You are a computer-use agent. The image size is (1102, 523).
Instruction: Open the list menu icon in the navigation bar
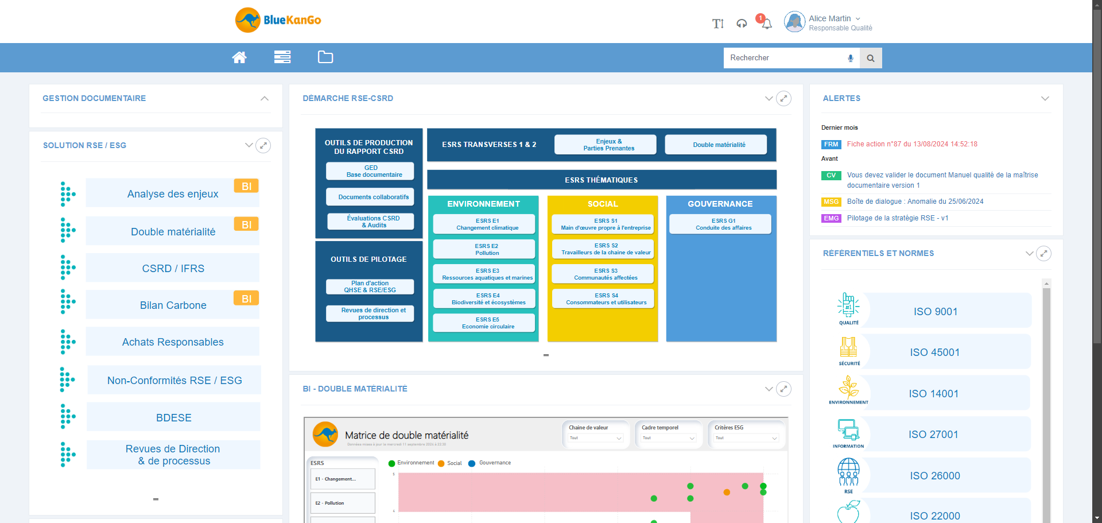(282, 57)
